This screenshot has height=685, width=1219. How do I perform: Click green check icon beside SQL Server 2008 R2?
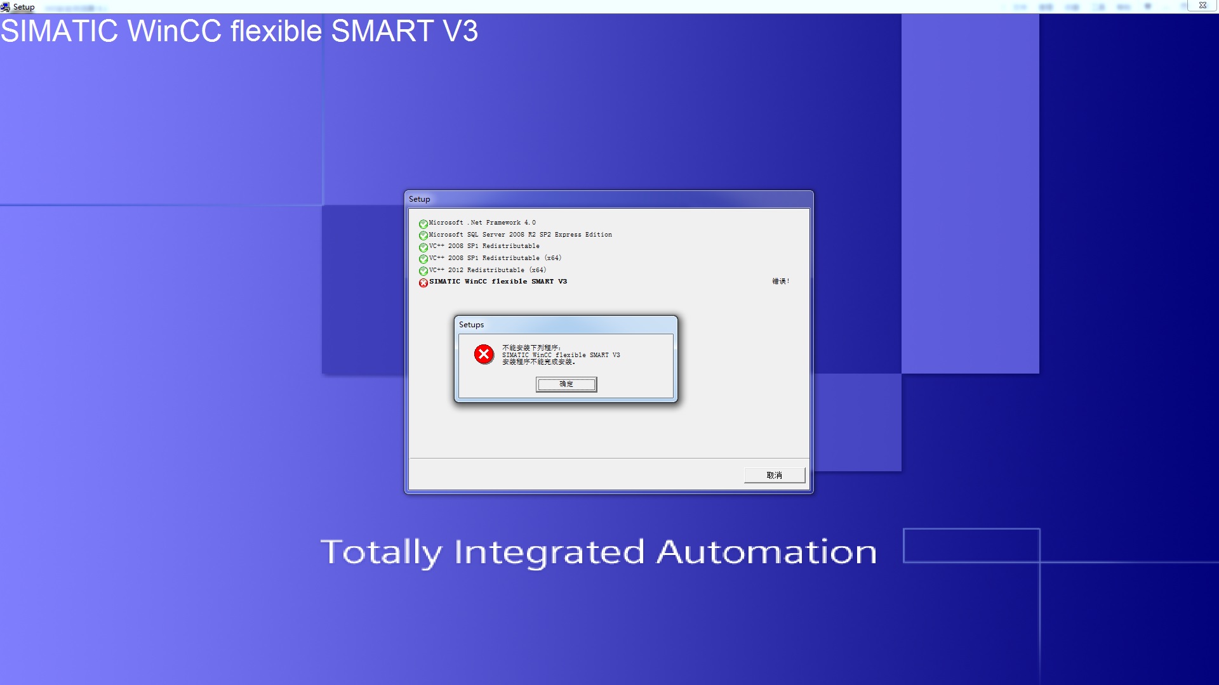tap(423, 235)
